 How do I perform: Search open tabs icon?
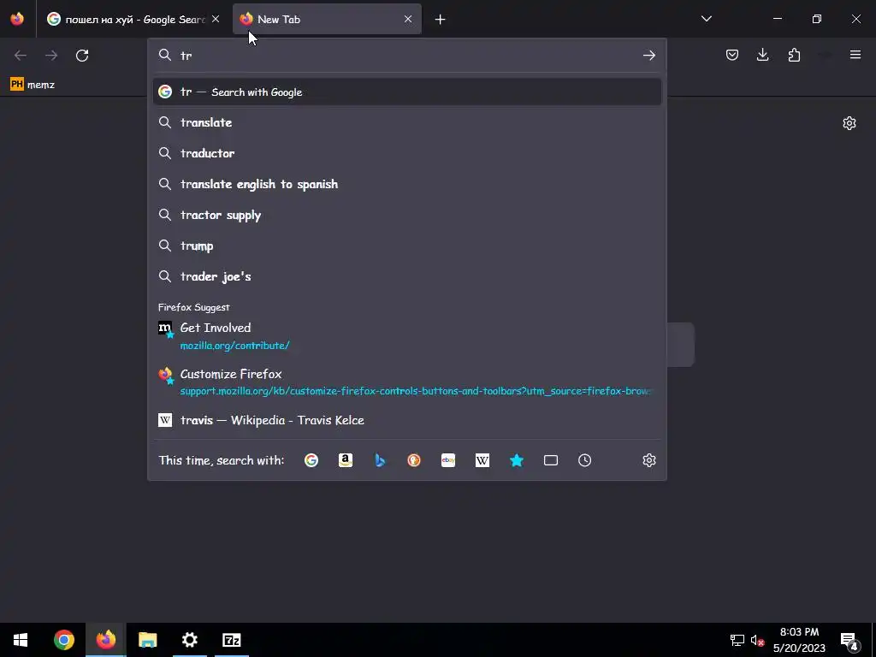click(551, 460)
